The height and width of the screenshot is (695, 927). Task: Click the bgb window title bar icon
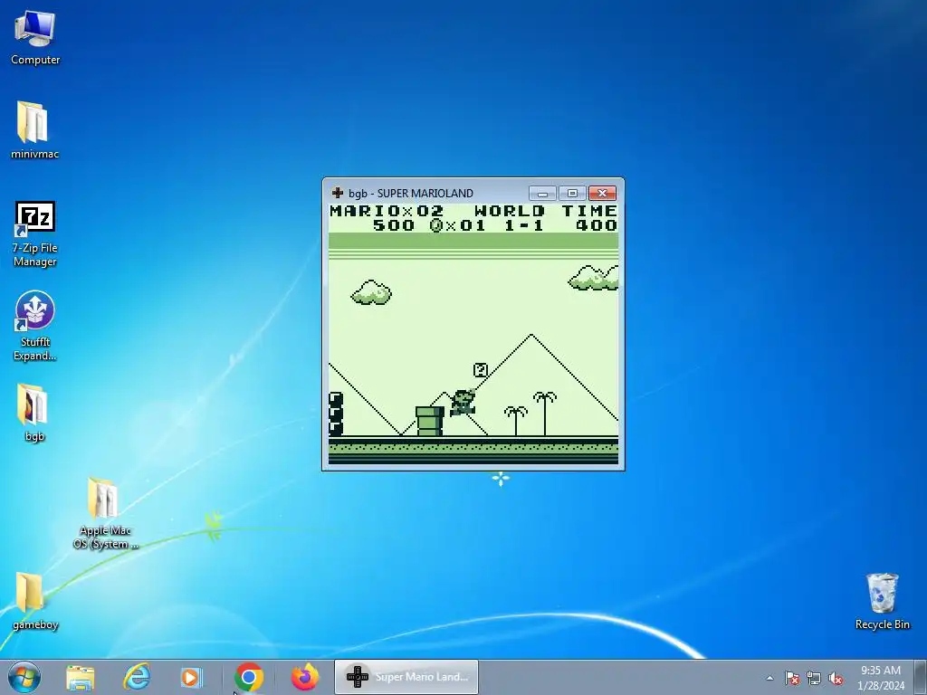click(x=338, y=193)
